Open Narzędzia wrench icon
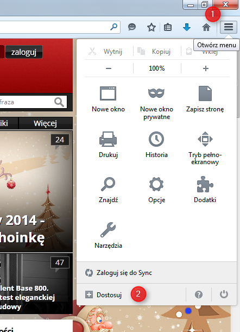Viewport: 240px width, 332px height. coord(108,230)
